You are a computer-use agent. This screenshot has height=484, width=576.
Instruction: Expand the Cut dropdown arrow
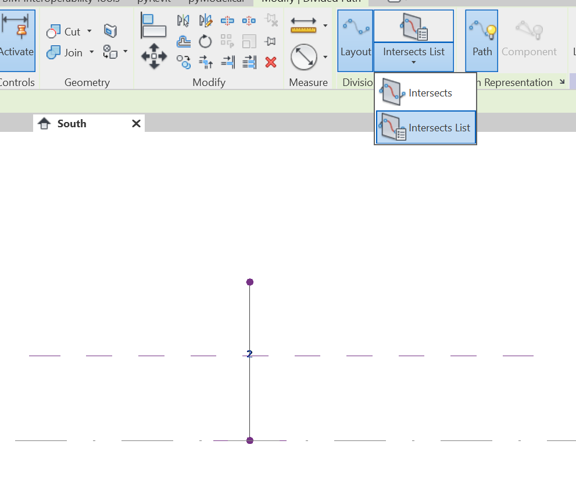pyautogui.click(x=90, y=31)
